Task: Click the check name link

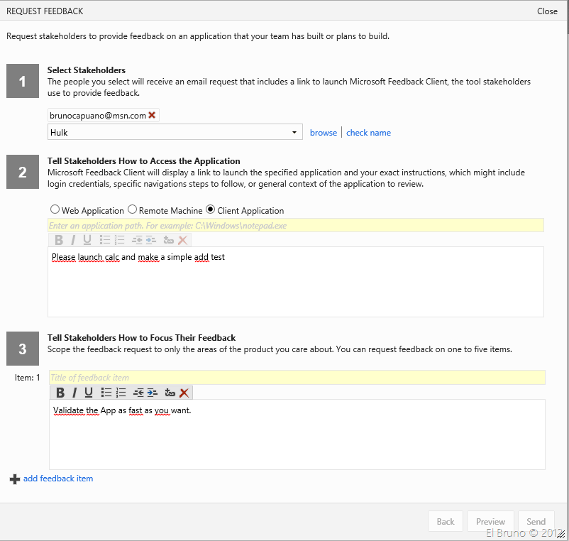Action: point(368,133)
